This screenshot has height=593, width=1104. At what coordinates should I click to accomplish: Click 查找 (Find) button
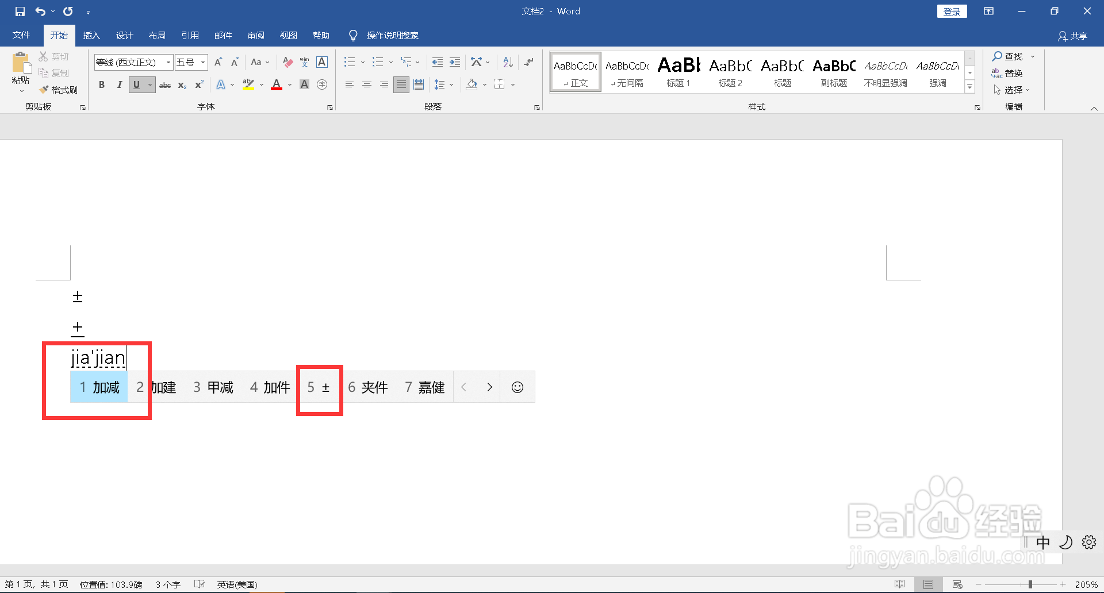click(x=1008, y=56)
